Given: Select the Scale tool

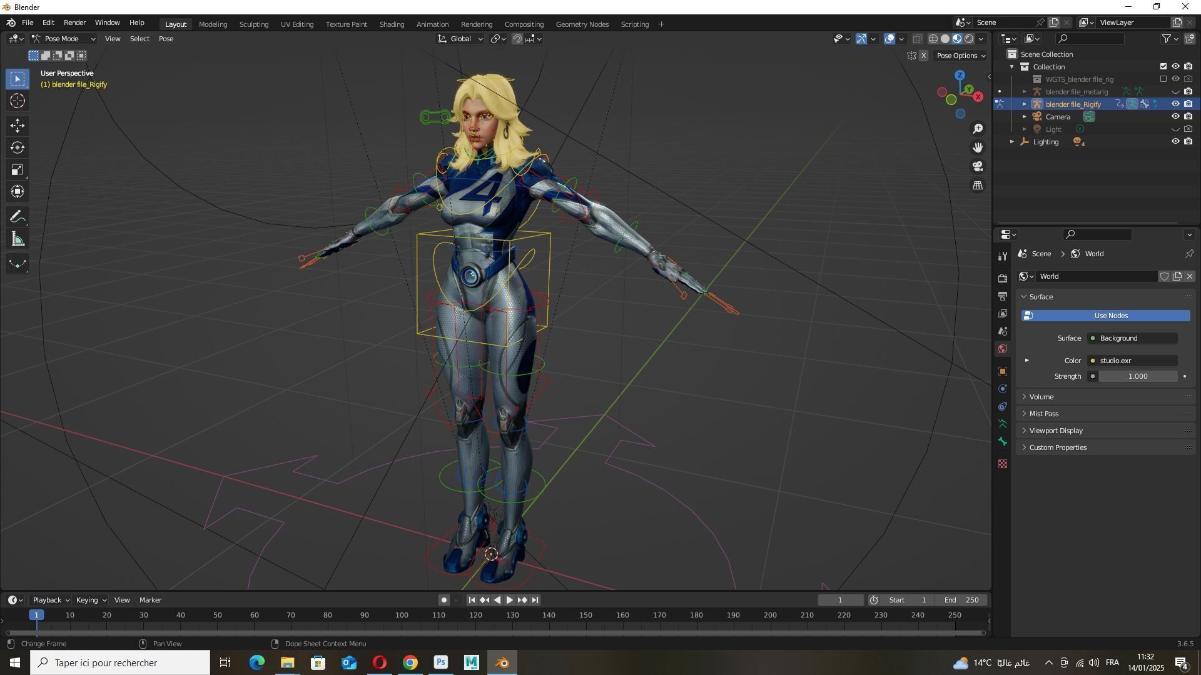Looking at the screenshot, I should click(x=18, y=169).
